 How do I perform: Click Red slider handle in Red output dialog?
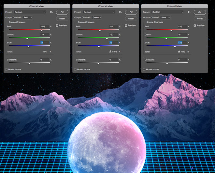coord(42,30)
